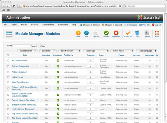Click the Add bookmark plus button
The width and height of the screenshot is (167, 123).
click(20, 6)
